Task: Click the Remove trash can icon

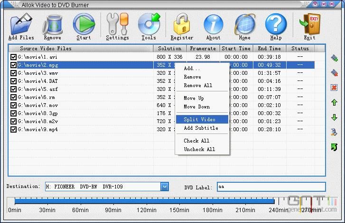Action: click(x=53, y=25)
